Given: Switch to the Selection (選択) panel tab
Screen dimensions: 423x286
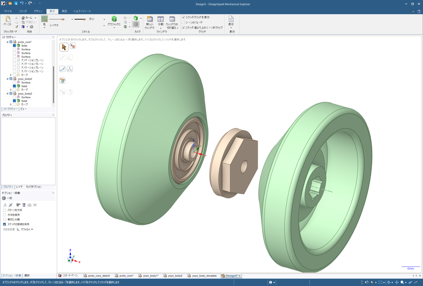Looking at the screenshot, I should pos(27,275).
